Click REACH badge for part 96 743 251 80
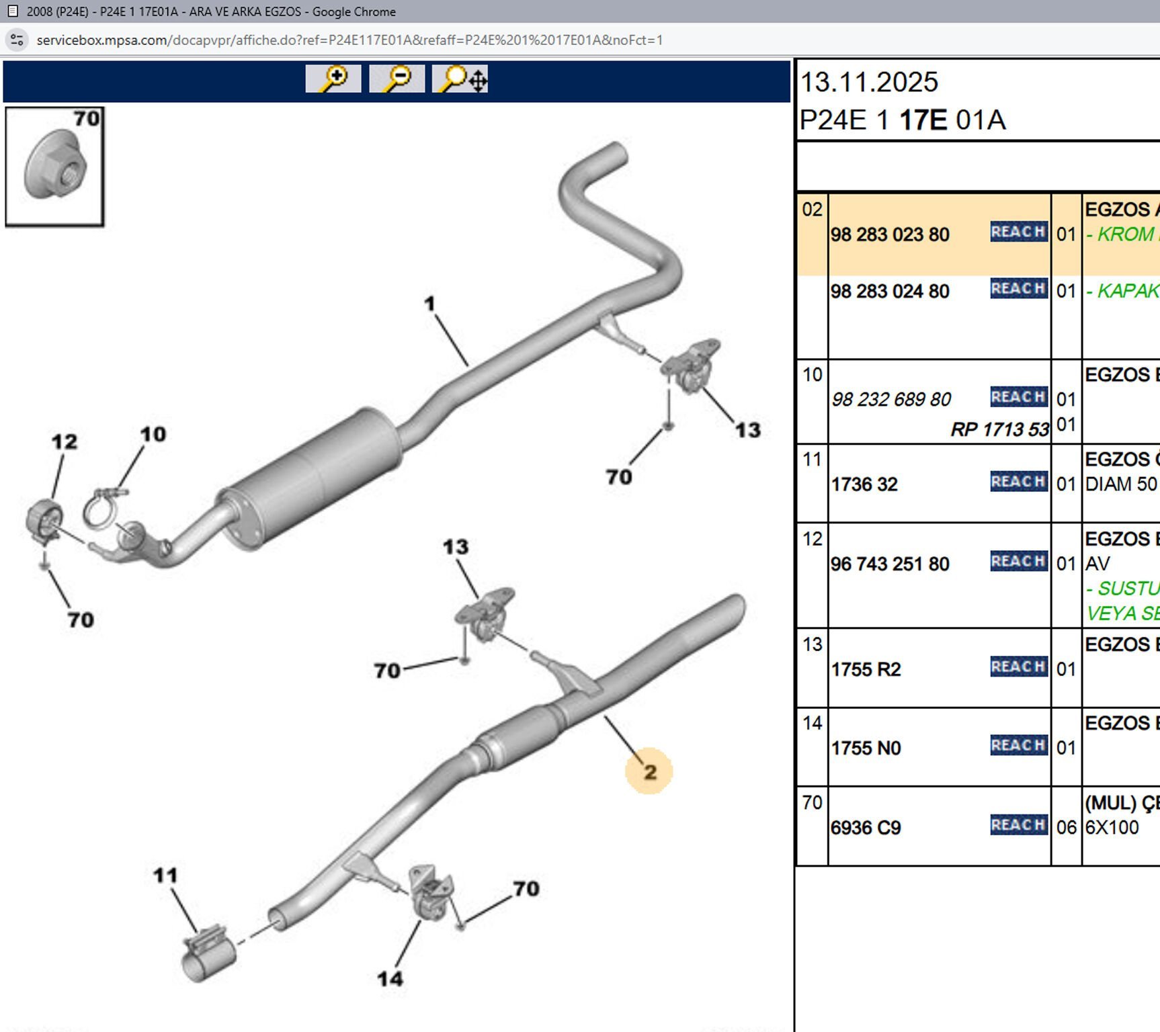This screenshot has height=1032, width=1160. point(1018,561)
